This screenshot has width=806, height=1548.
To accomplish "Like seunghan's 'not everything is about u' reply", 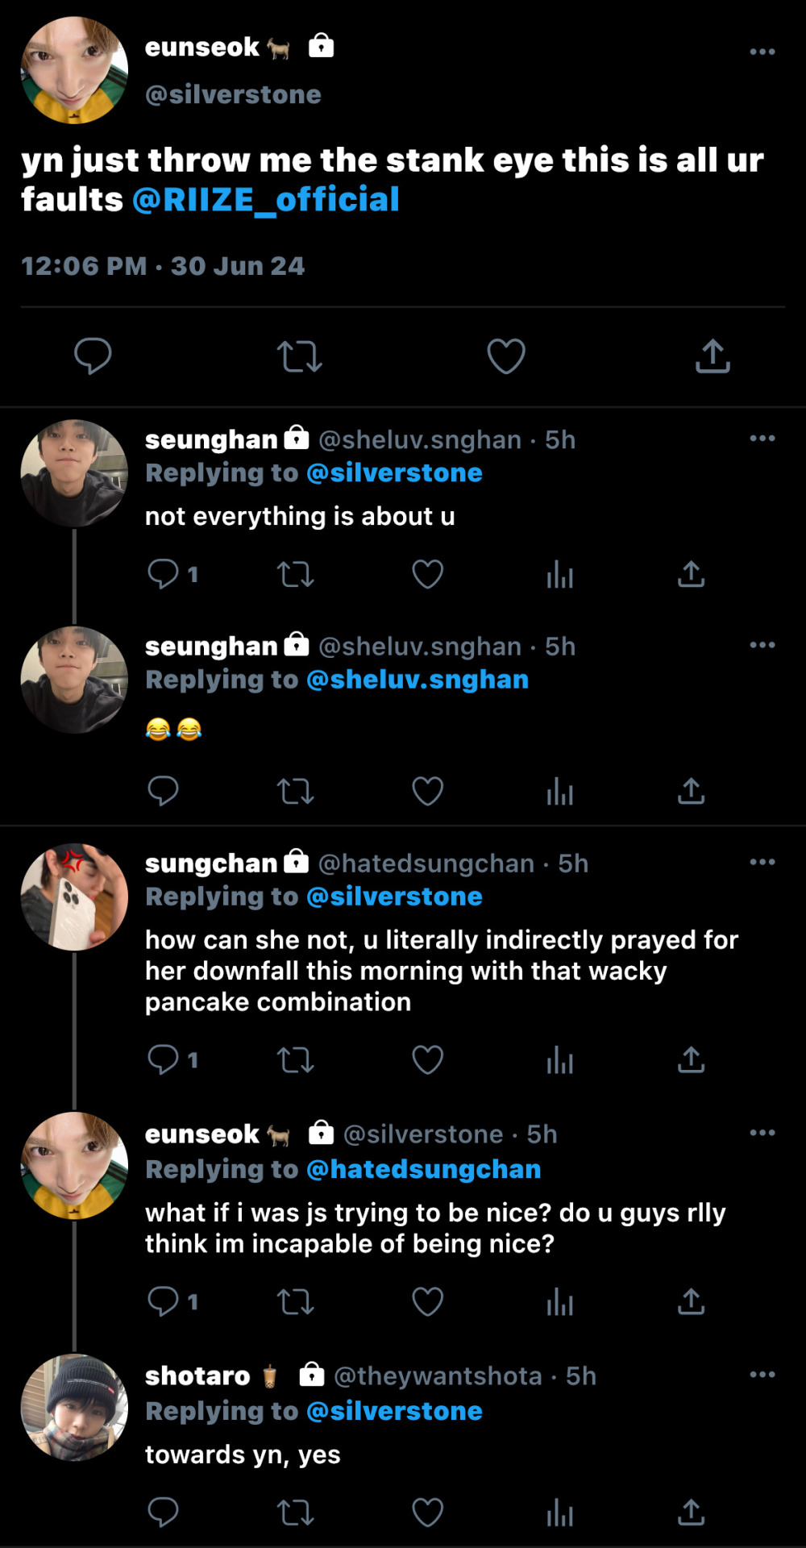I will tap(427, 574).
